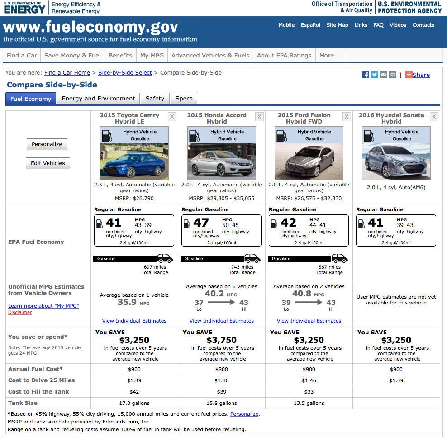The height and width of the screenshot is (442, 447).
Task: Click the orange plus Share icon
Action: click(x=409, y=75)
